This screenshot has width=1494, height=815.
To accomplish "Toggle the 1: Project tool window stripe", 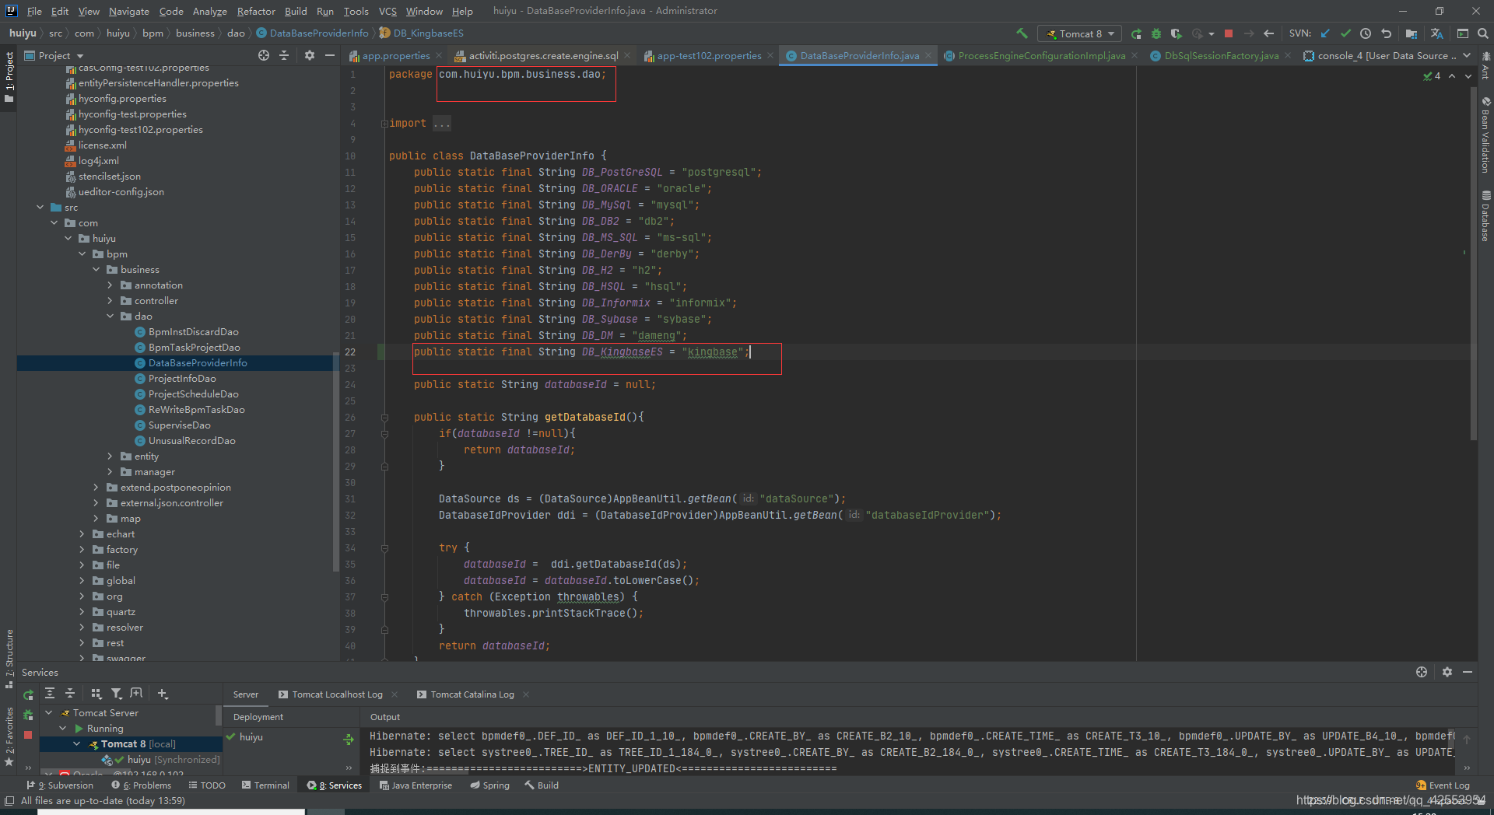I will (9, 78).
